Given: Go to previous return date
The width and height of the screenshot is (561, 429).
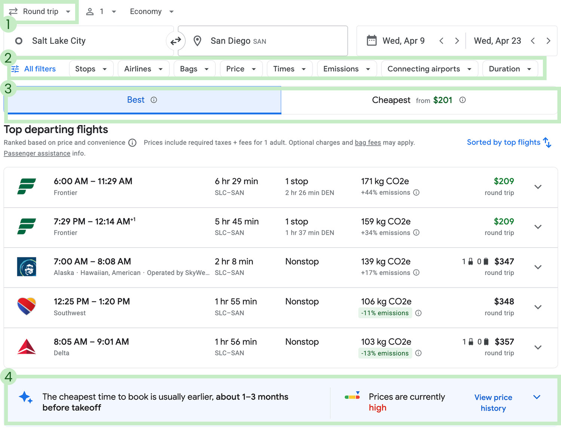Looking at the screenshot, I should (533, 41).
